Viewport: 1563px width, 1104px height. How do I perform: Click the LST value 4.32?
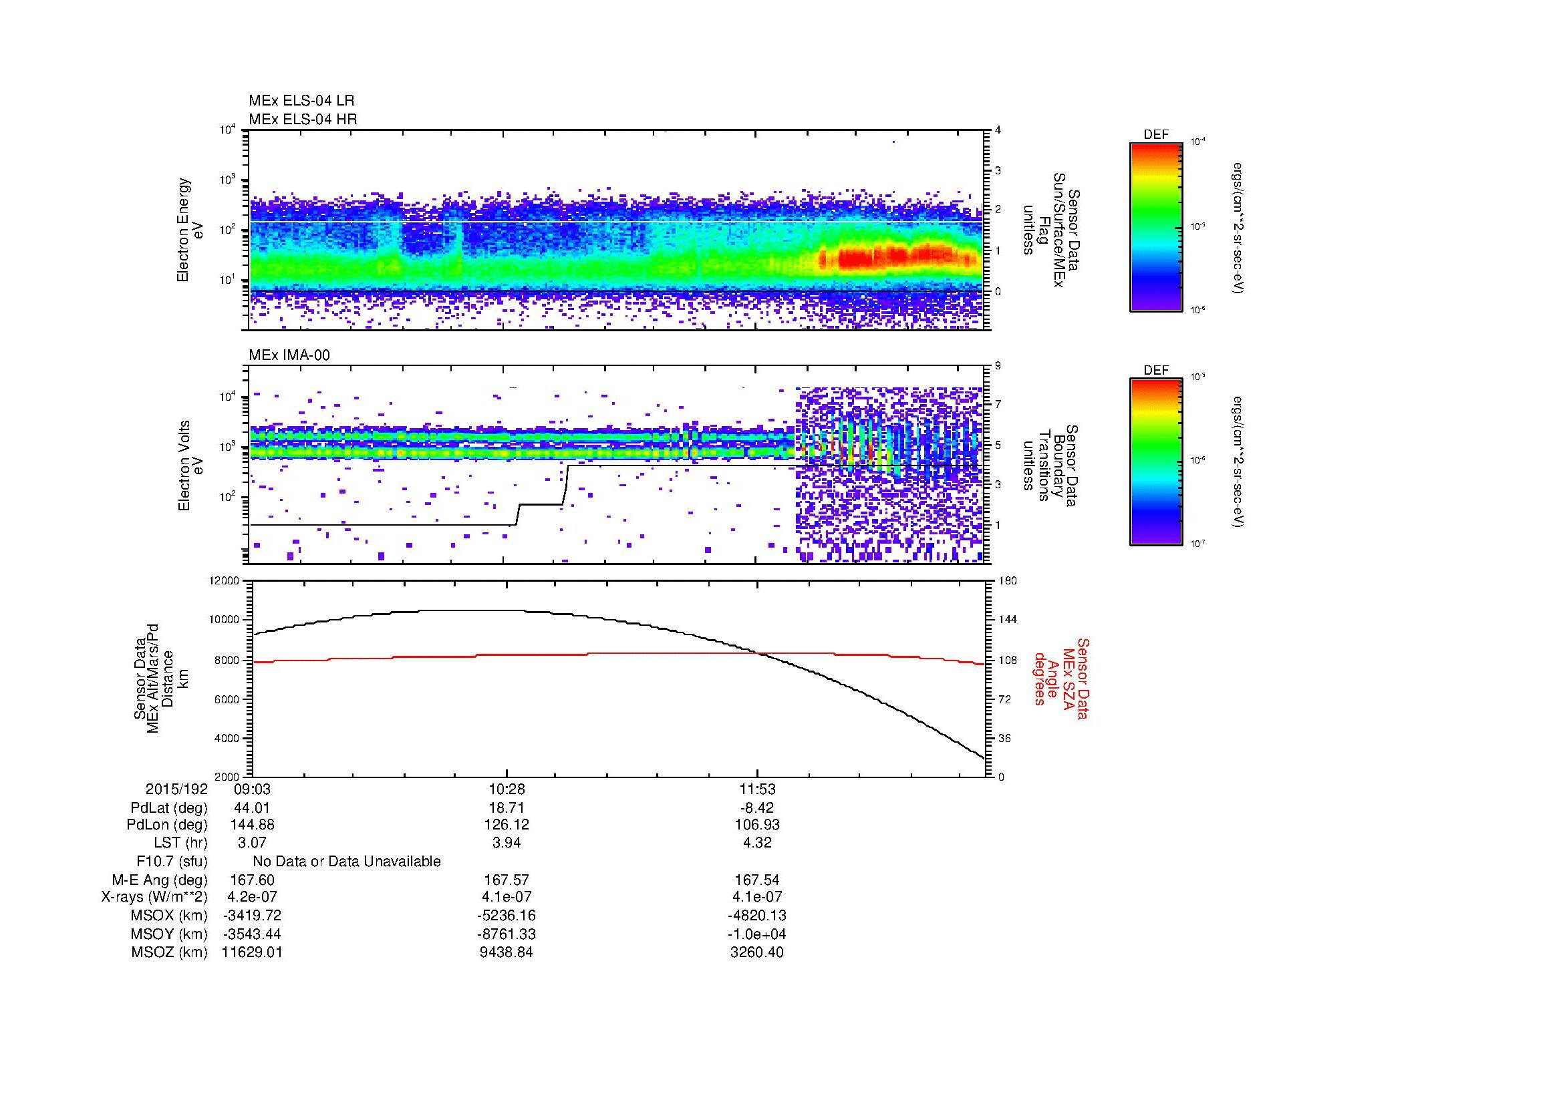(757, 843)
